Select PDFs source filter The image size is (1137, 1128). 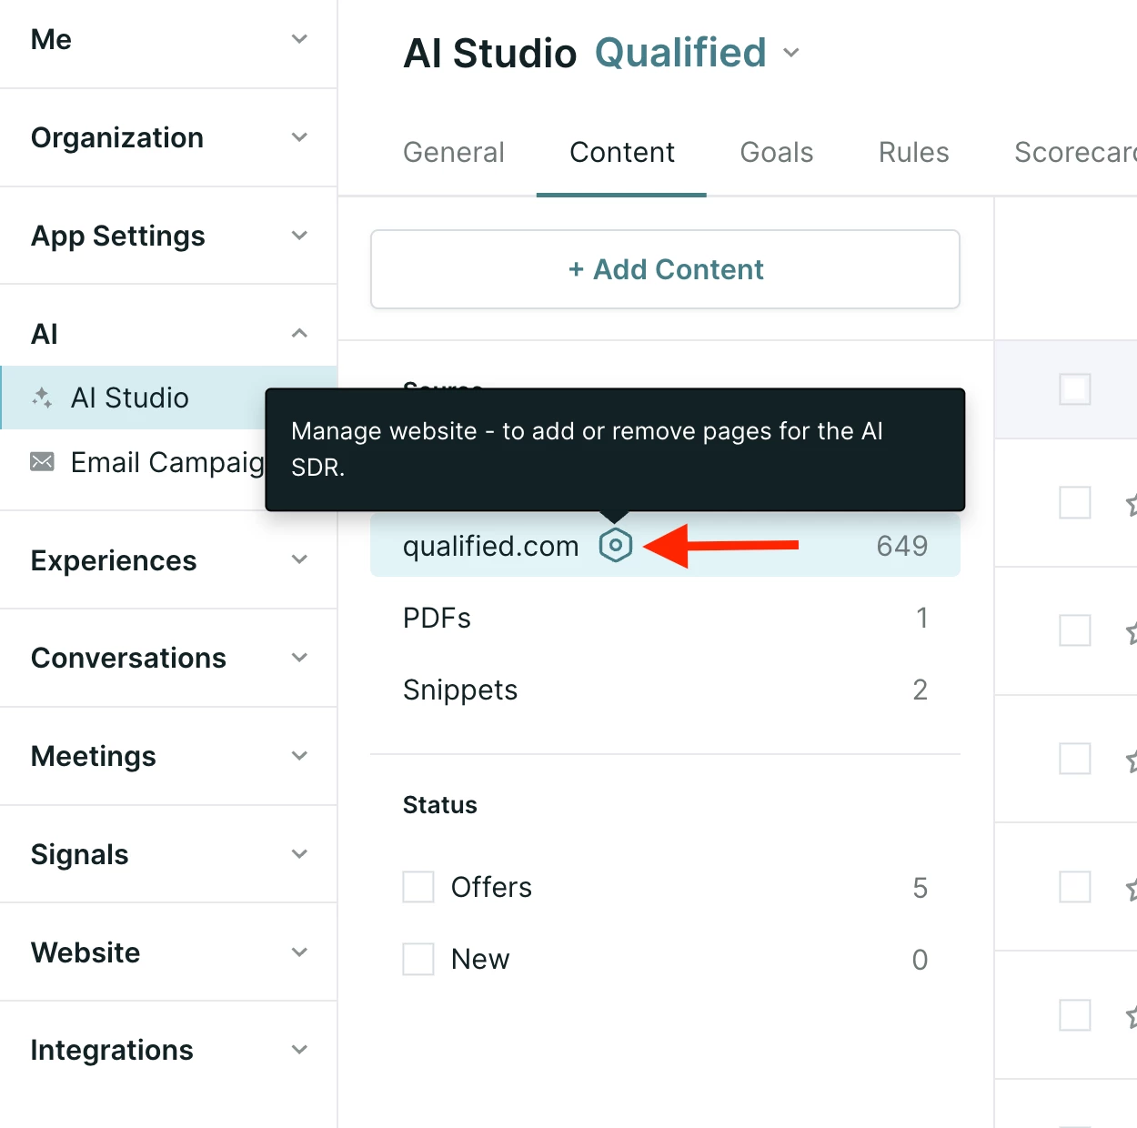click(x=665, y=618)
